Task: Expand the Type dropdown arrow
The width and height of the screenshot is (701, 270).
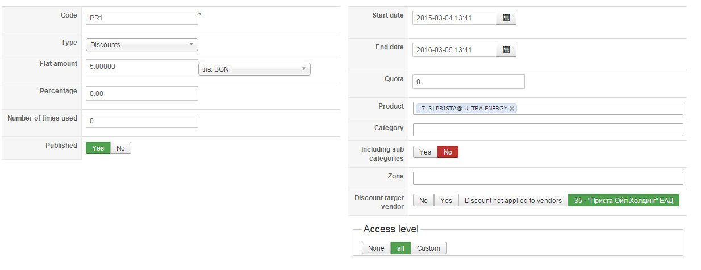Action: click(x=191, y=44)
